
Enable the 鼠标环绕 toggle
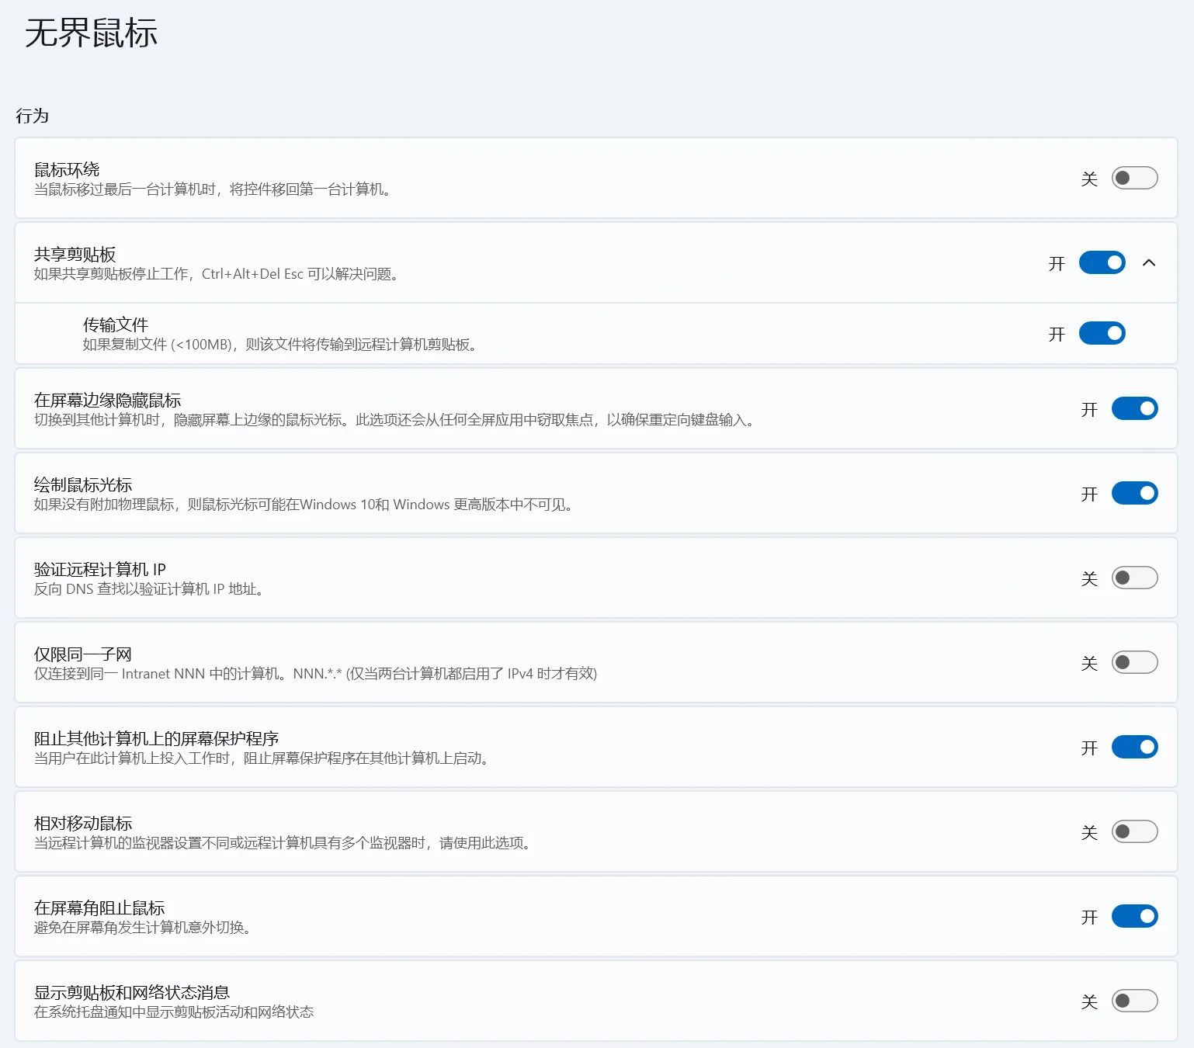click(x=1134, y=178)
